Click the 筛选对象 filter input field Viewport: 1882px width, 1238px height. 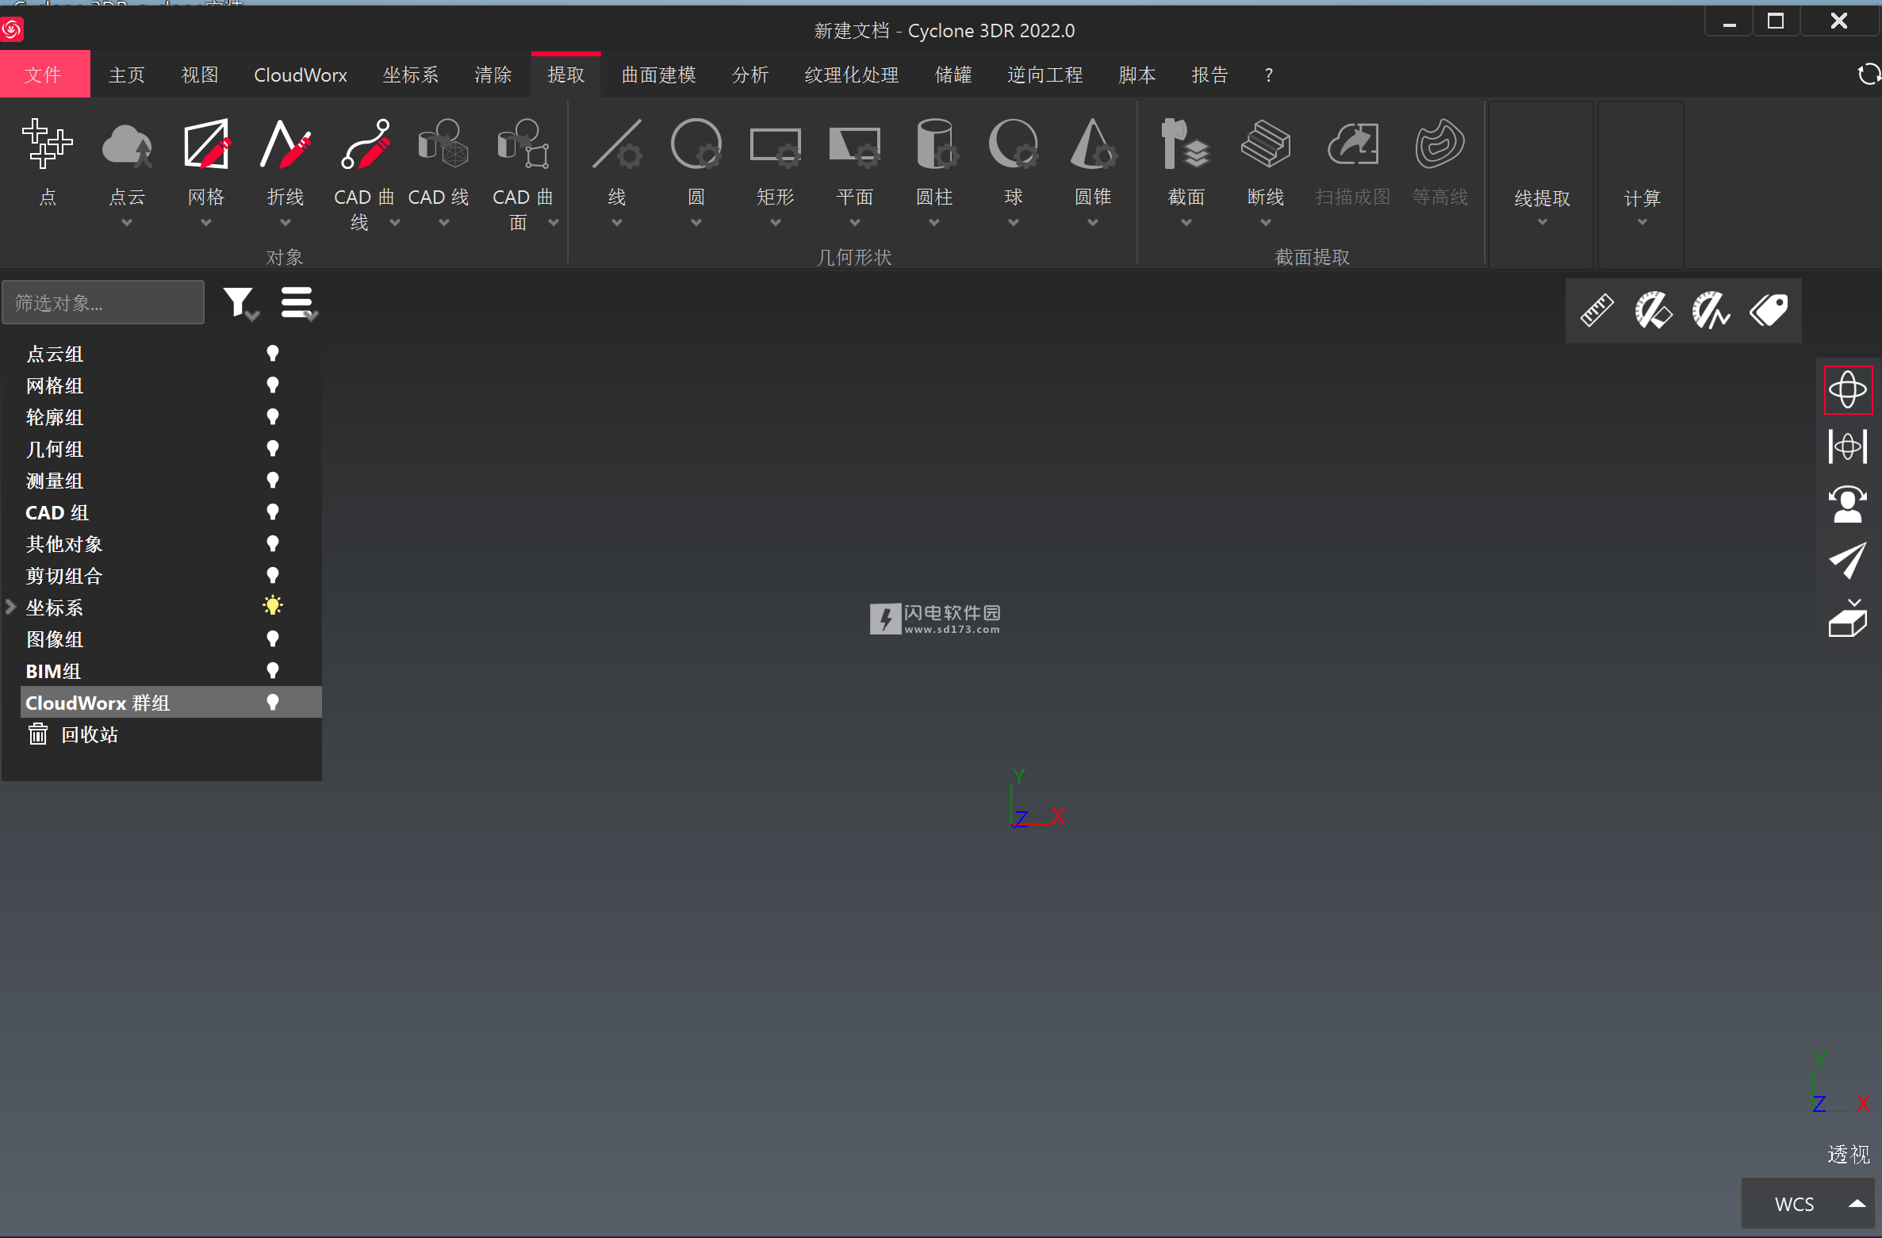click(103, 302)
